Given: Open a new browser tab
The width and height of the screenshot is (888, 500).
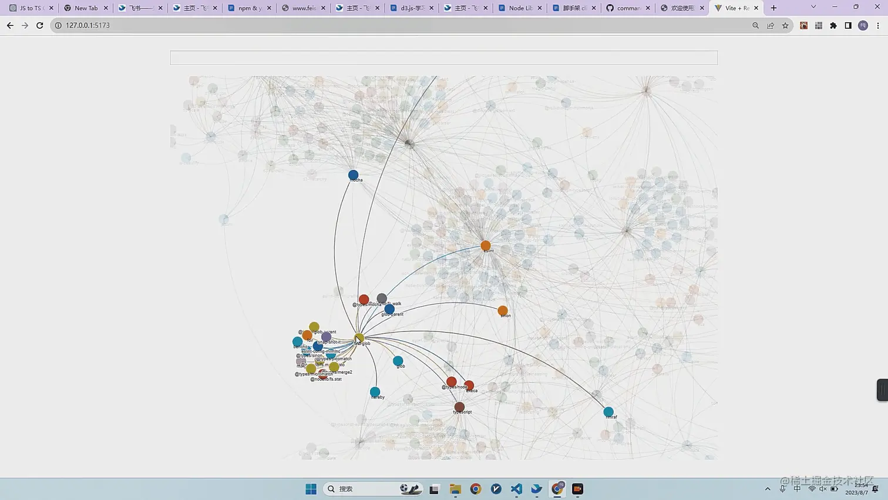Looking at the screenshot, I should (773, 8).
